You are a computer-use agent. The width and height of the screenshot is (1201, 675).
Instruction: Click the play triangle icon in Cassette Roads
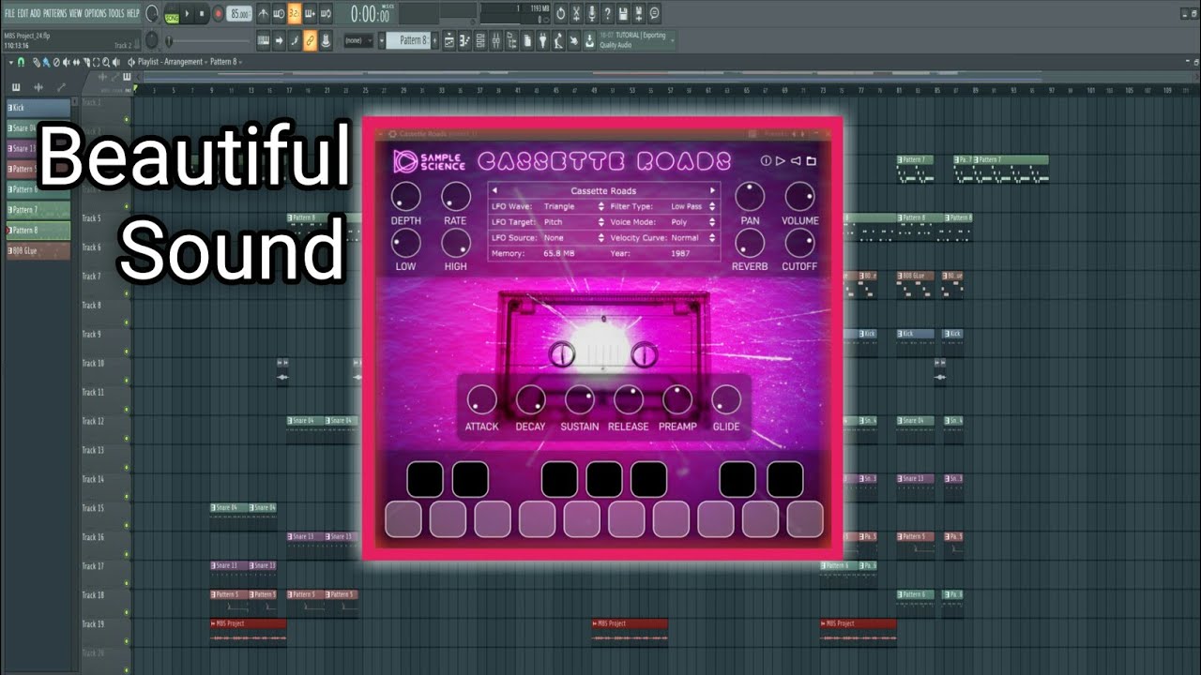tap(780, 160)
